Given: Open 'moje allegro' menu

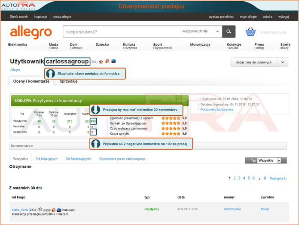Looking at the screenshot, I should 248,17.
